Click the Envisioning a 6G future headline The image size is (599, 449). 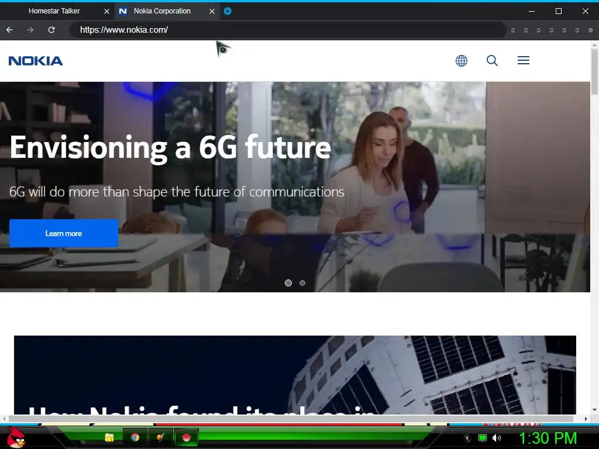coord(170,148)
